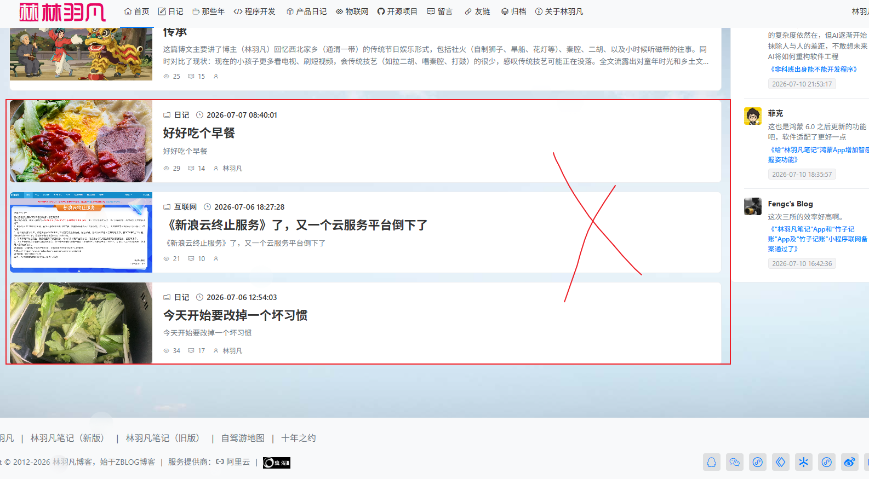
Task: Open the lion dance post thumbnail
Action: click(x=81, y=54)
